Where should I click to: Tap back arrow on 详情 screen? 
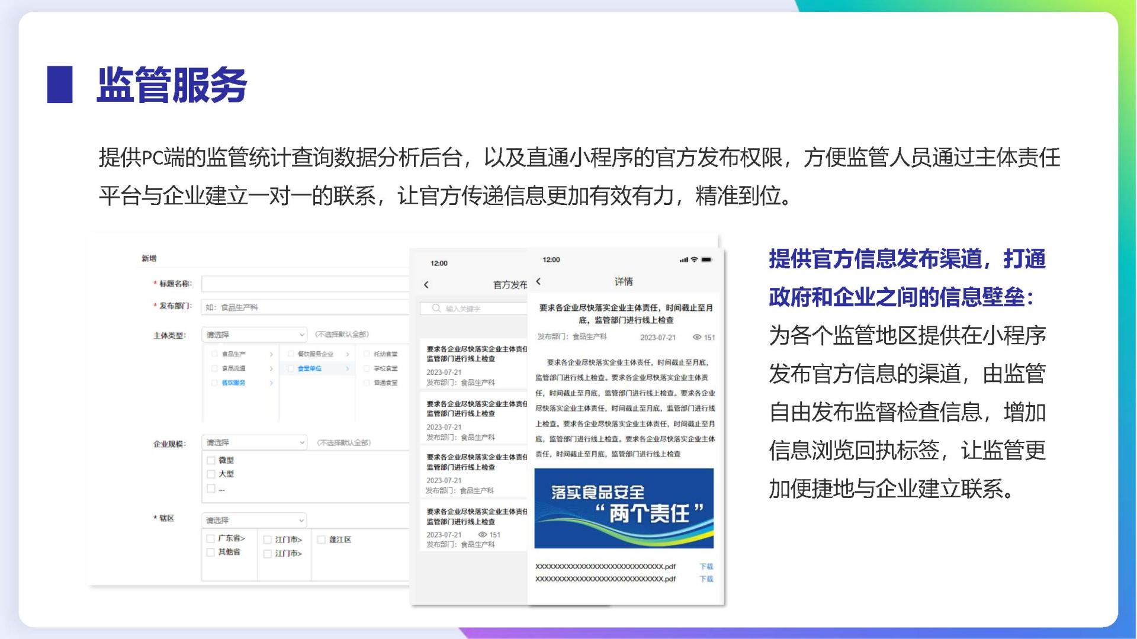pyautogui.click(x=538, y=281)
